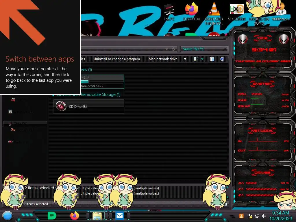
Task: Open the Mail app from taskbar
Action: 119,216
